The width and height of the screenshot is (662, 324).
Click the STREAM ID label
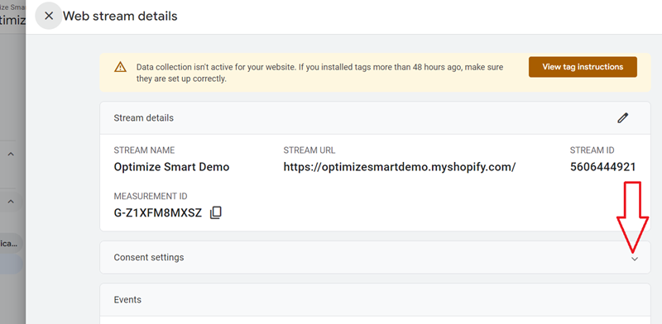pos(592,150)
